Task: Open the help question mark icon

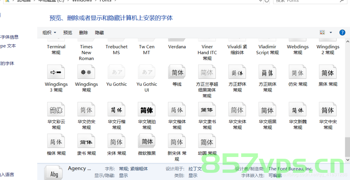Action: pyautogui.click(x=342, y=32)
